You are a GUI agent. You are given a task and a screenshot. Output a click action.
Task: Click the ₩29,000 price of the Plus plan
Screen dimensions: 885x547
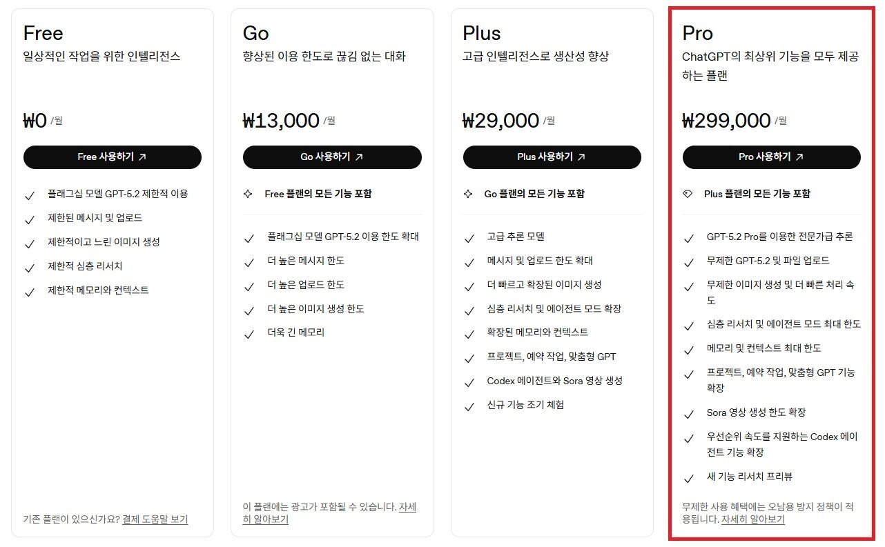click(500, 121)
